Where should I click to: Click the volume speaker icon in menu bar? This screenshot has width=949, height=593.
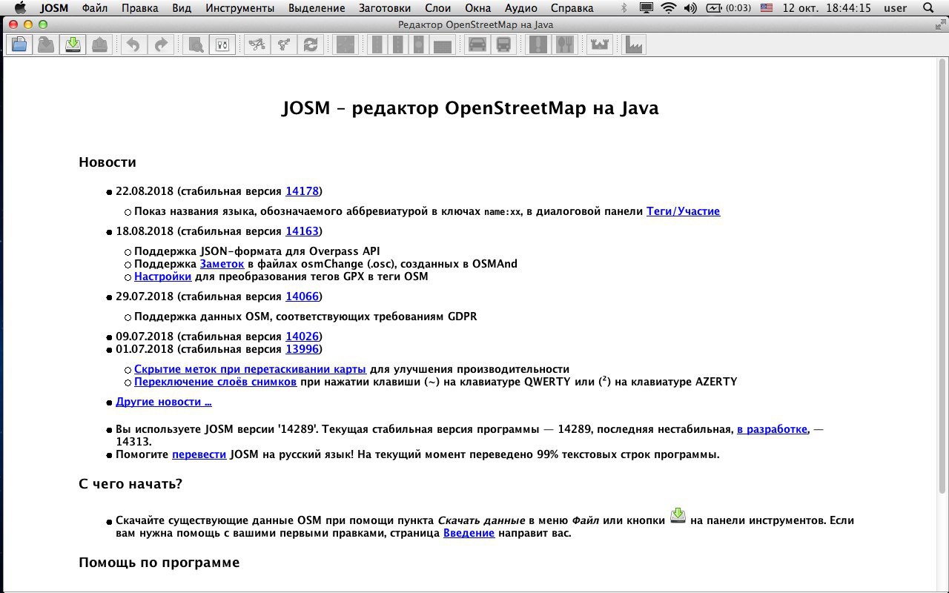coord(690,8)
